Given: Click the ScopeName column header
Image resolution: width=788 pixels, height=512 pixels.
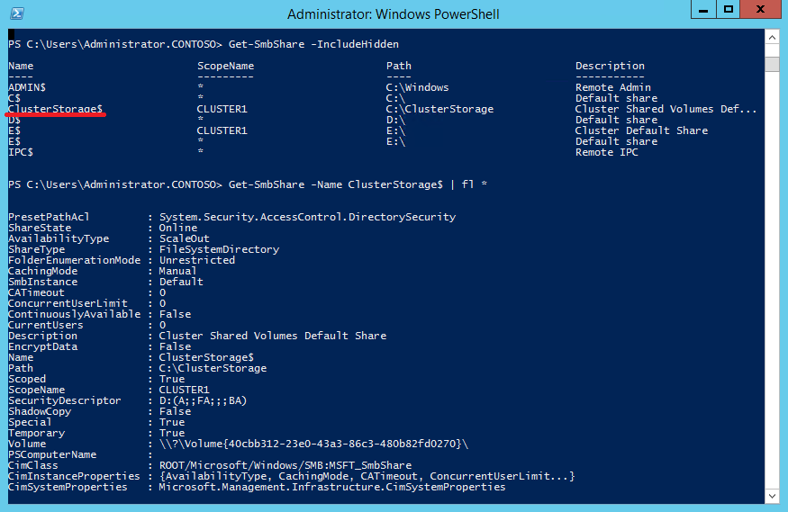Looking at the screenshot, I should tap(225, 66).
